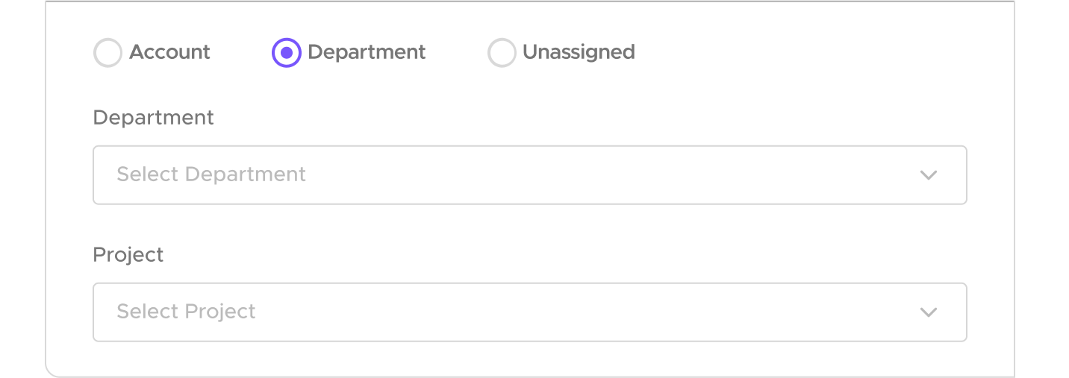Expand the Project selection list arrow
The image size is (1069, 378).
(x=928, y=312)
